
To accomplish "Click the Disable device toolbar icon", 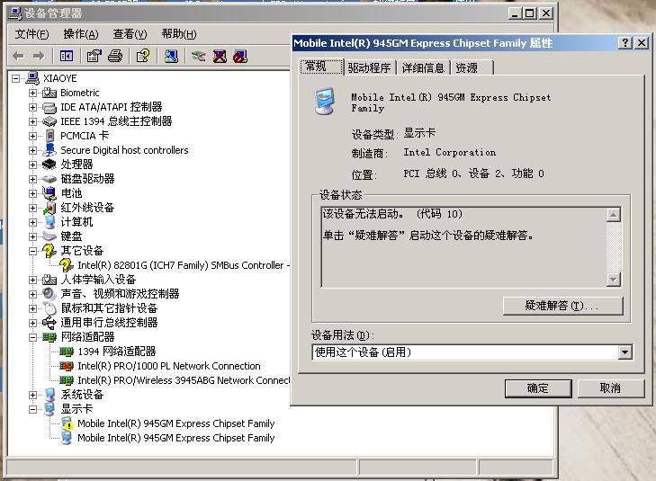I will click(240, 56).
